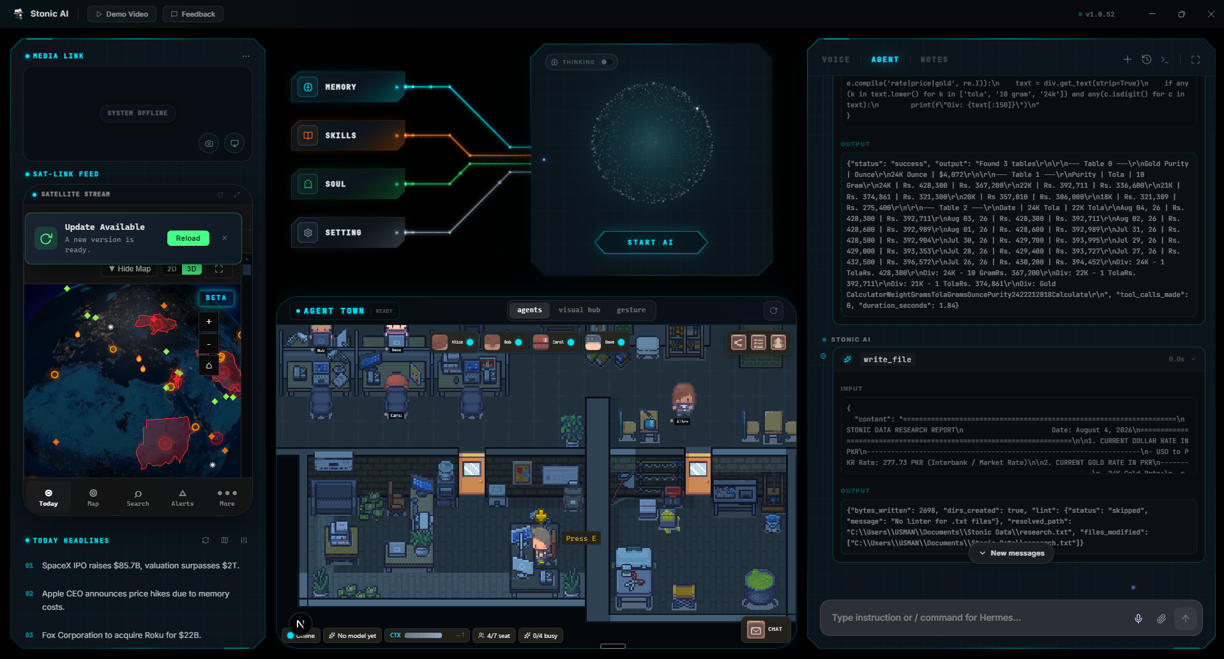The width and height of the screenshot is (1224, 659).
Task: Open the Today tab in satellite feed
Action: tap(49, 497)
